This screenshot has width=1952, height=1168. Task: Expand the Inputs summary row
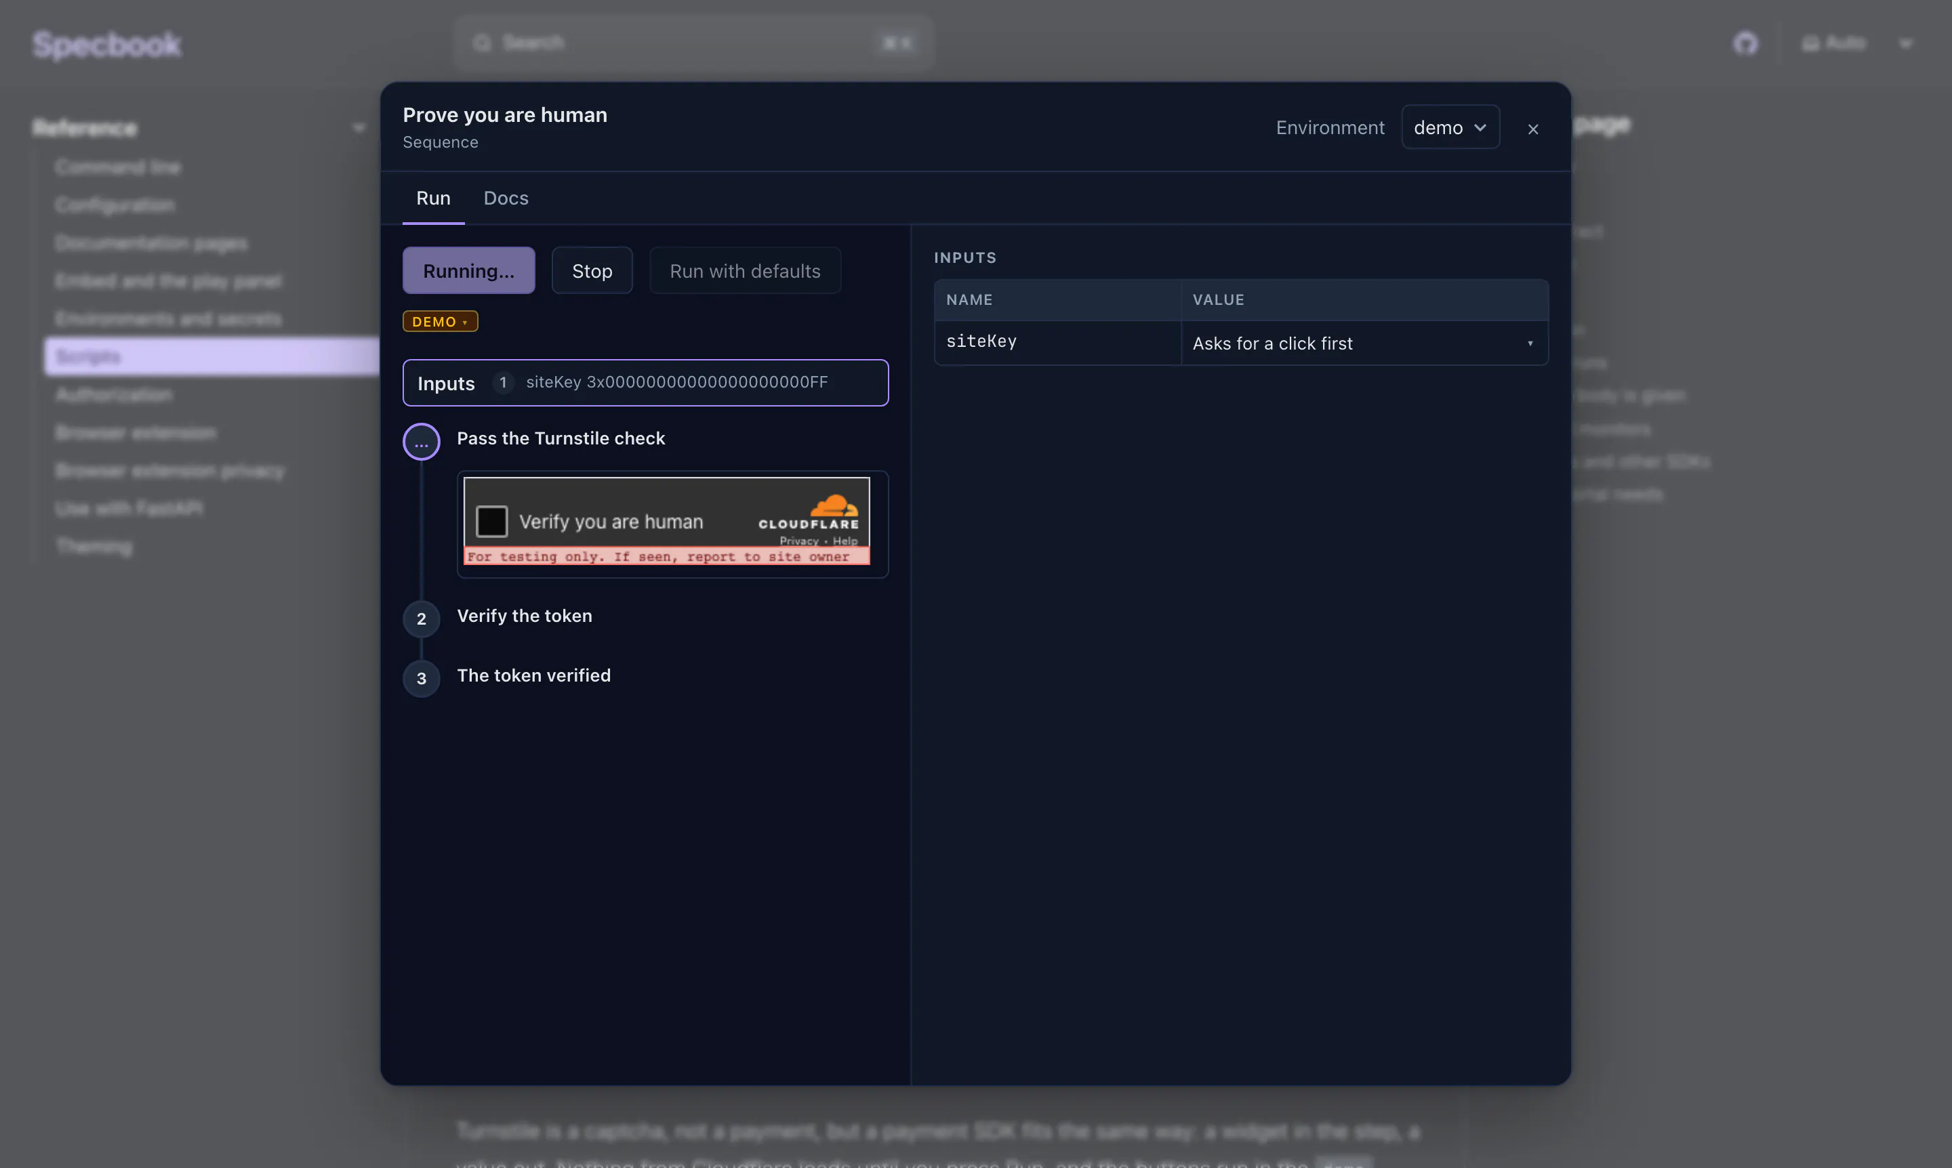(645, 383)
